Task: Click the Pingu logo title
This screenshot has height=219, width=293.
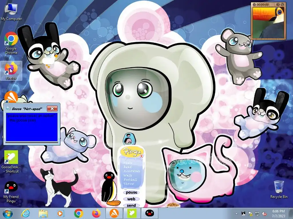Action: pyautogui.click(x=132, y=151)
